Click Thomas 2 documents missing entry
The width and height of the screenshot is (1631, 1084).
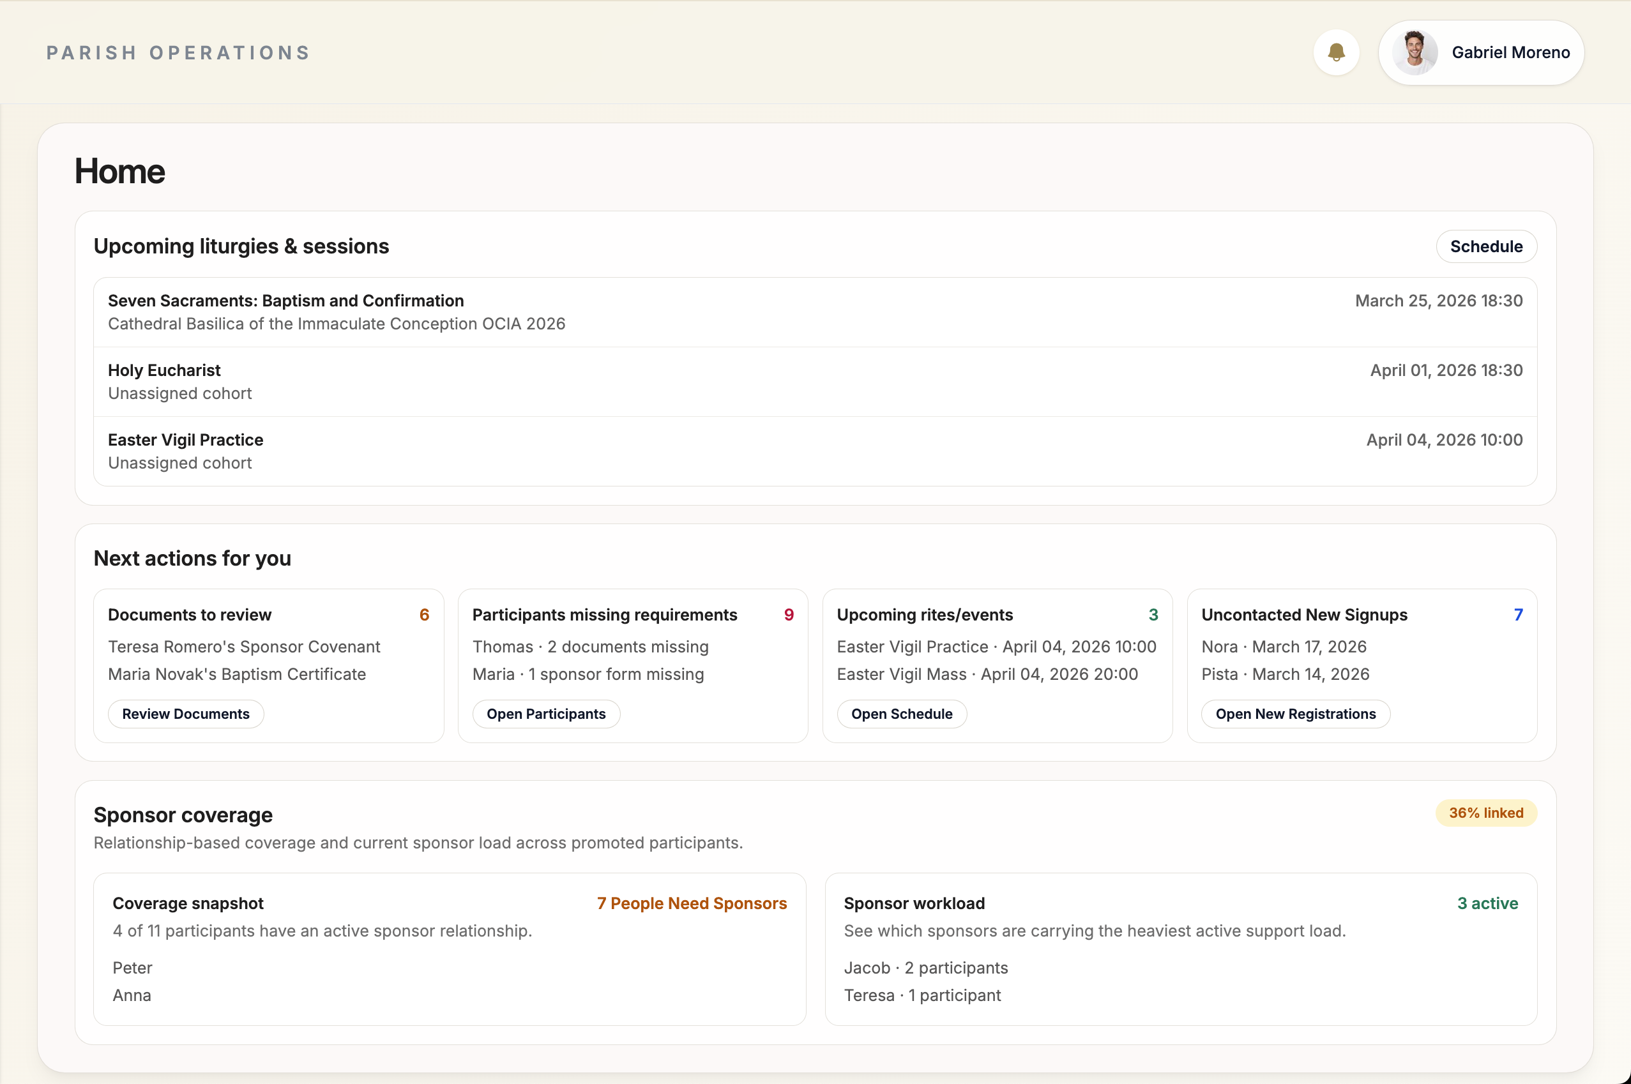click(x=590, y=647)
